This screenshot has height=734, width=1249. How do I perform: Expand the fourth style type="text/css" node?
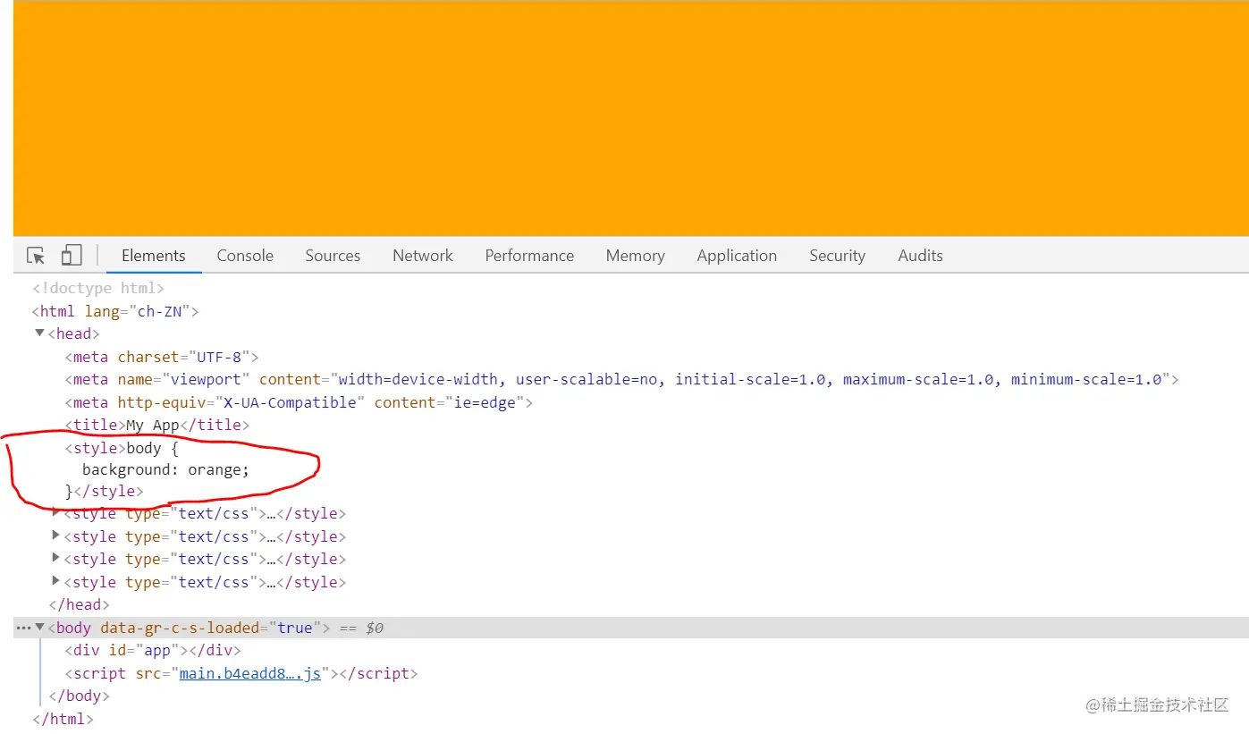click(x=56, y=581)
